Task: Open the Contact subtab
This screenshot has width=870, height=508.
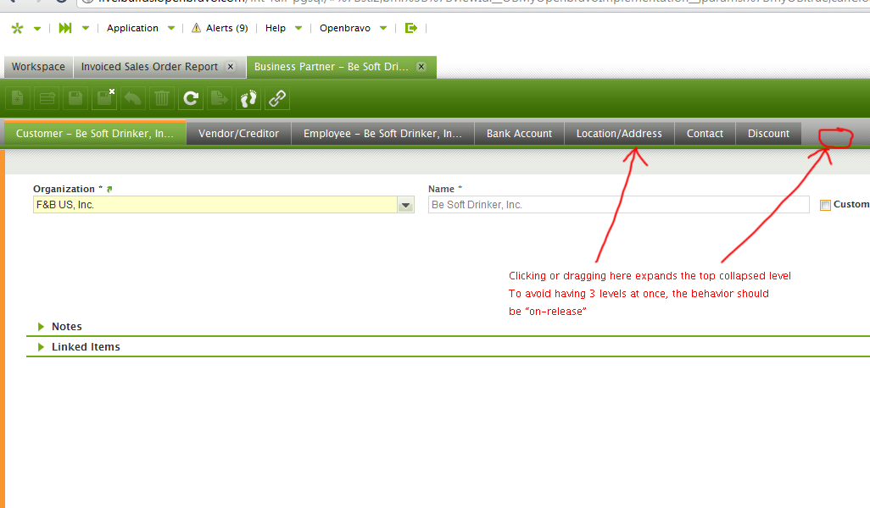Action: point(705,134)
